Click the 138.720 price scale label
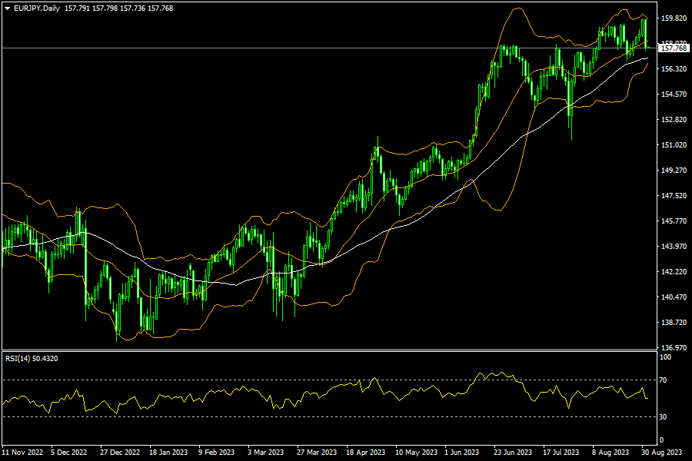This screenshot has height=461, width=692. (674, 323)
